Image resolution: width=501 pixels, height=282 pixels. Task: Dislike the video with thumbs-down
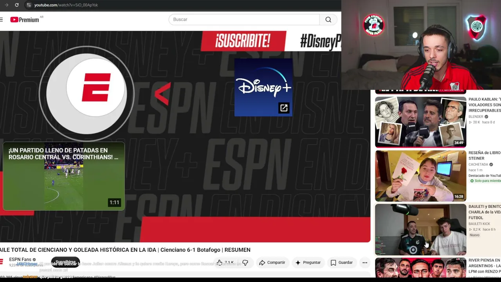pyautogui.click(x=245, y=262)
